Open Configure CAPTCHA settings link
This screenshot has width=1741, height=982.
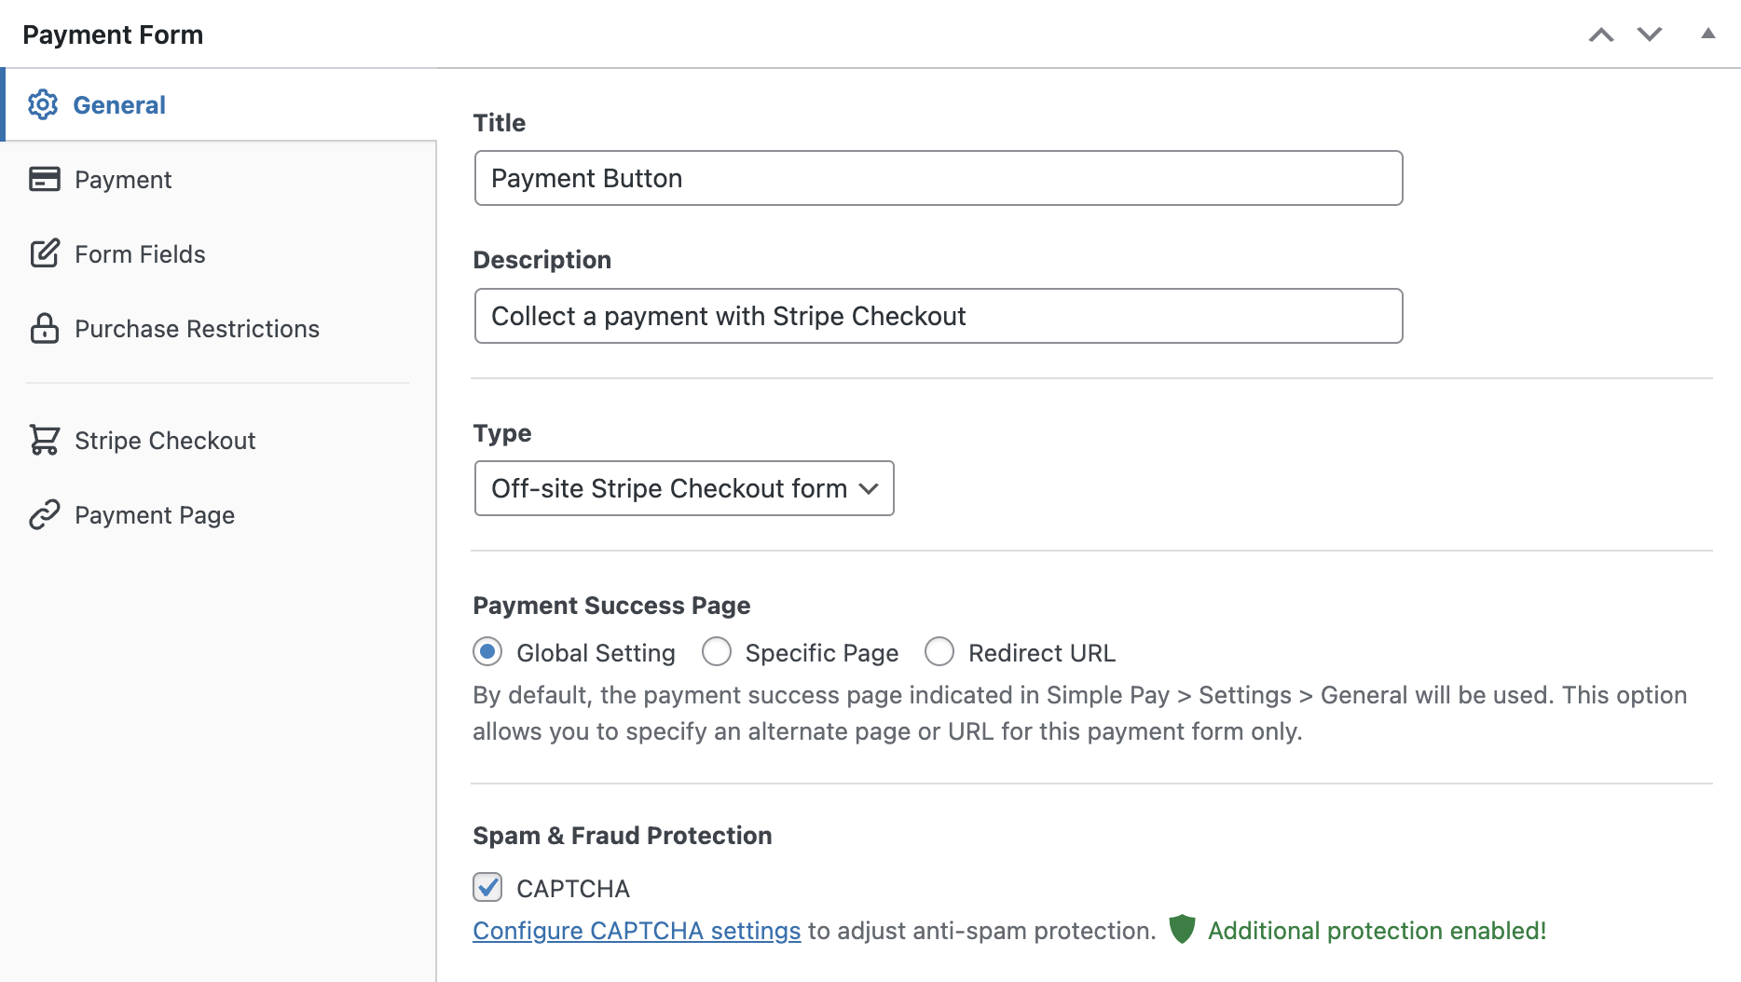click(637, 930)
